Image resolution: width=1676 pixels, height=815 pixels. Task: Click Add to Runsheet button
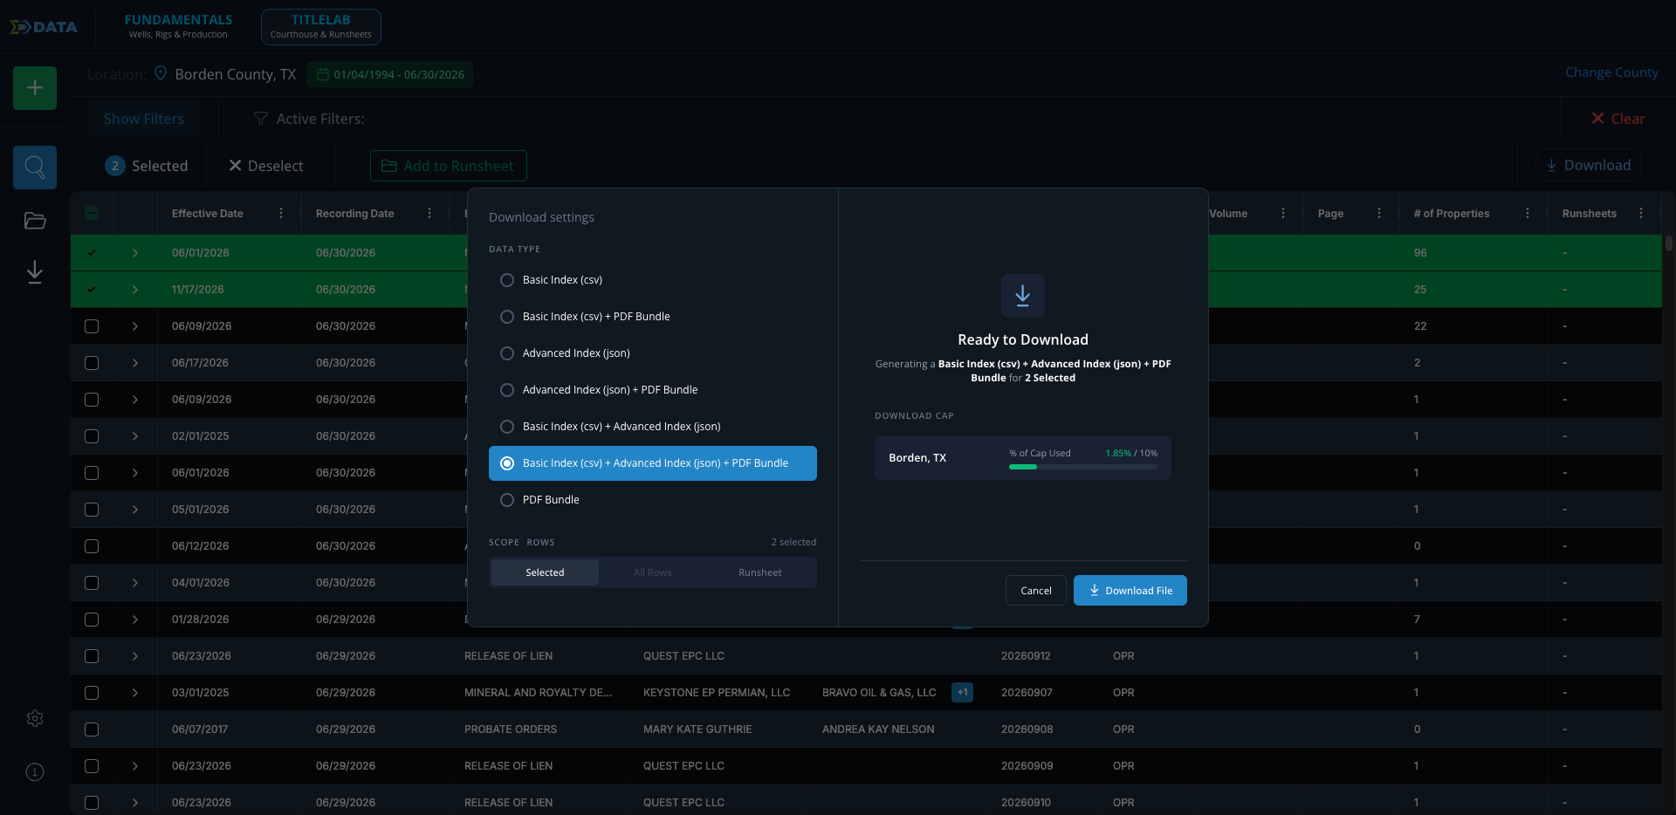(x=449, y=166)
